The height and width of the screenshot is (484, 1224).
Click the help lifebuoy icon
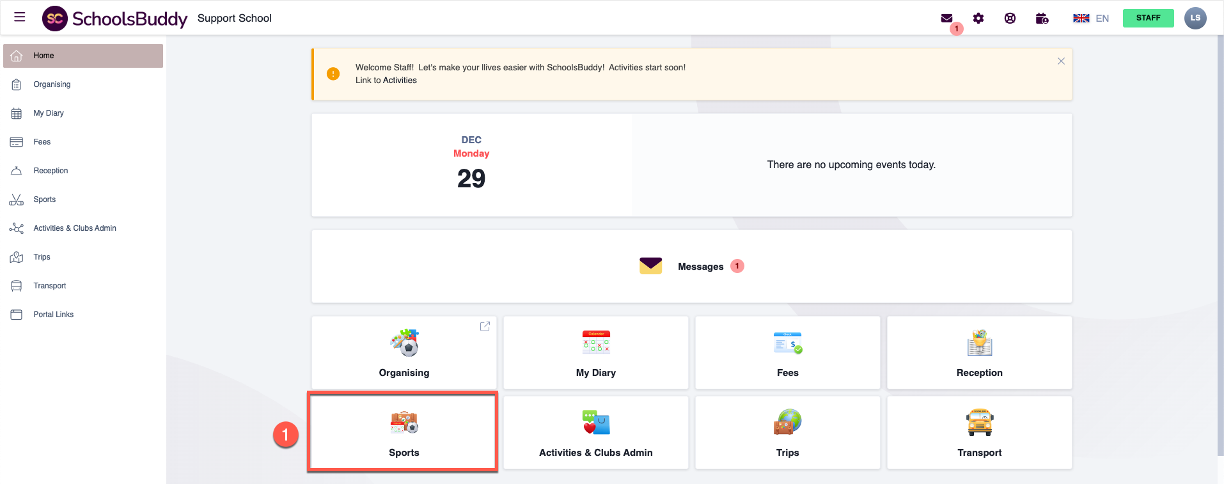(1010, 19)
